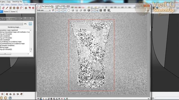Click the last frame buffer toolbar icon
Screen dimensions: 179x100
109,11
